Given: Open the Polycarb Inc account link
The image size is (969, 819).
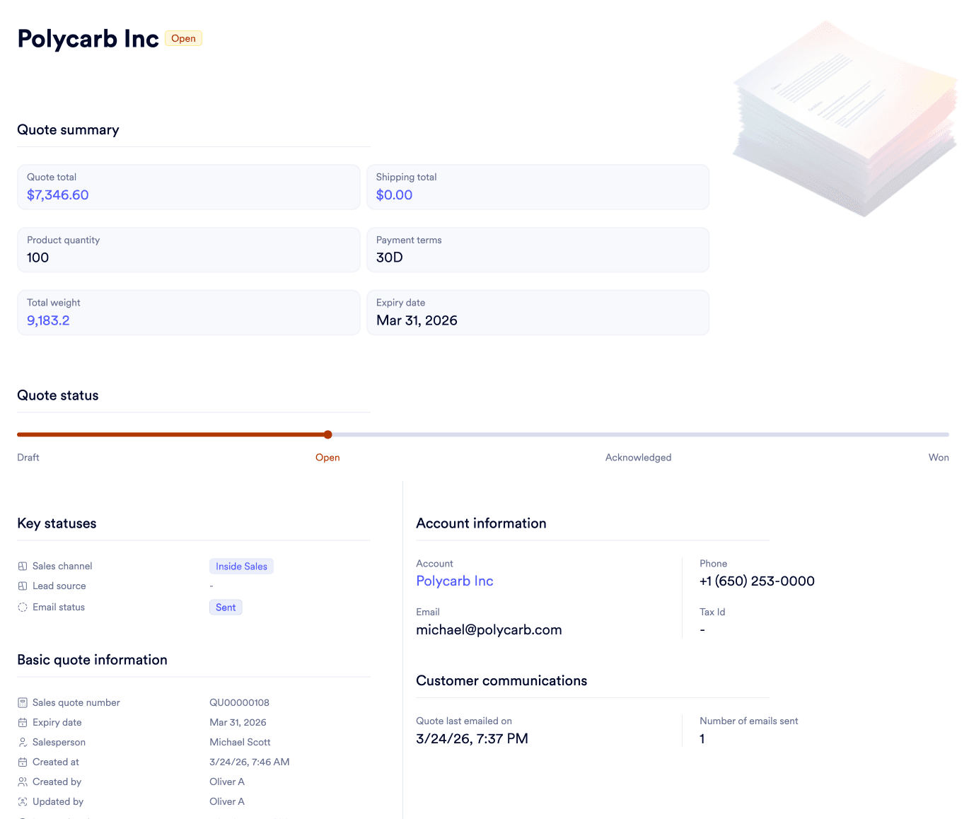Looking at the screenshot, I should [x=455, y=581].
